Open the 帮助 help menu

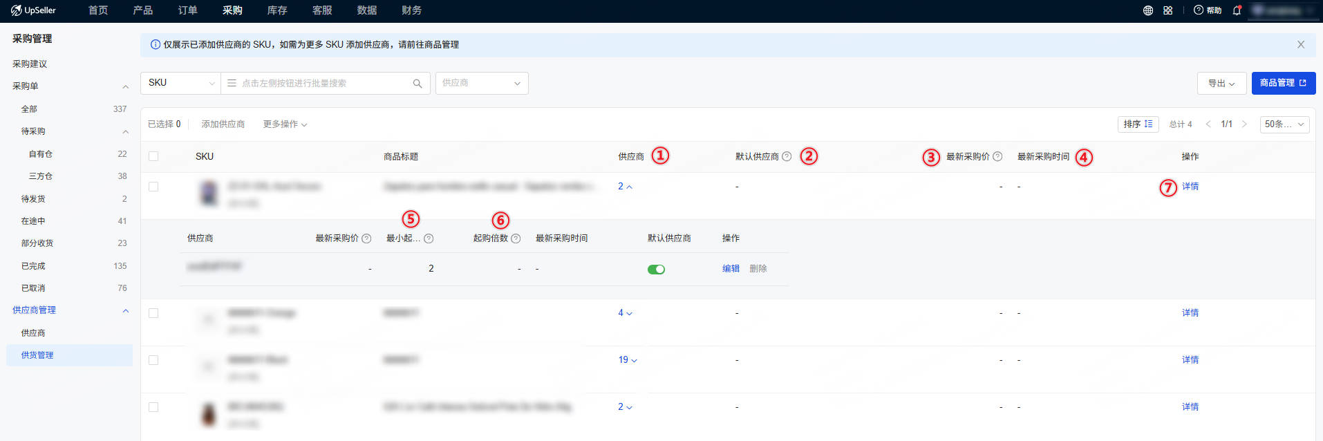pos(1208,10)
